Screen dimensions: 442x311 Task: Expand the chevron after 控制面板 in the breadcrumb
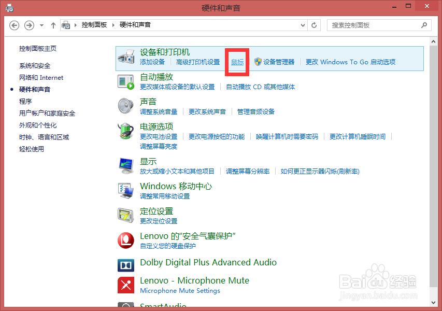[x=113, y=25]
